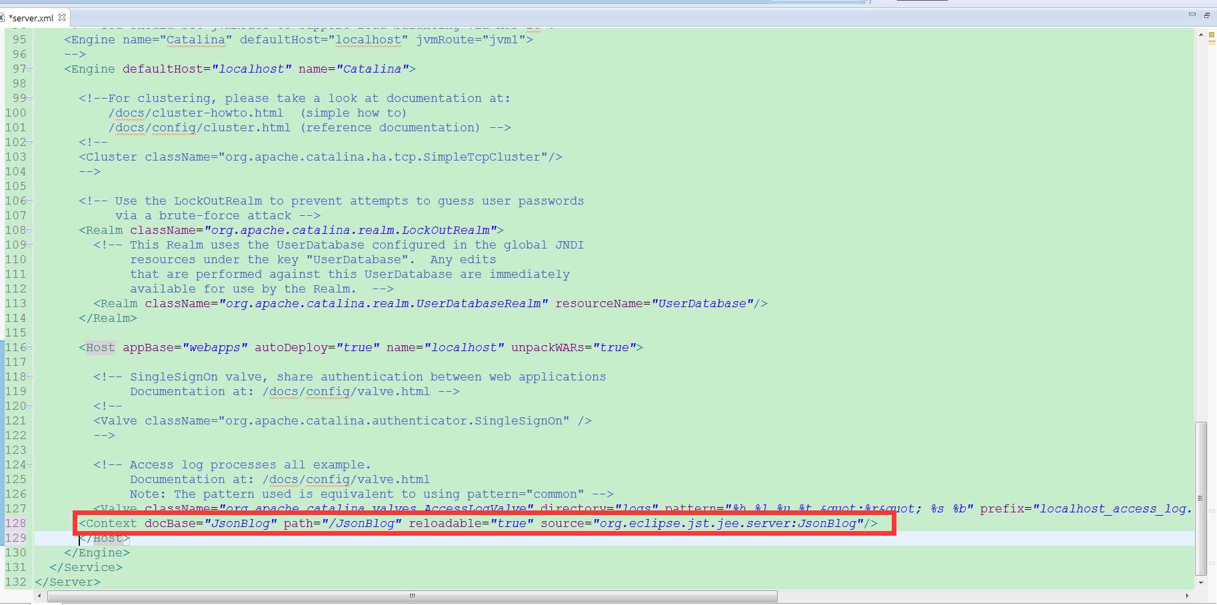The width and height of the screenshot is (1217, 605).
Task: Click the vertical scrollbar down arrow
Action: coord(1201,583)
